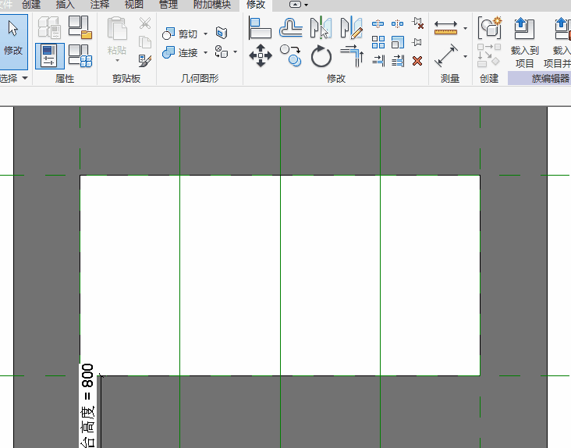The width and height of the screenshot is (571, 448).
Task: Select Trim/Extend Multiple Elements tool
Action: 397,60
